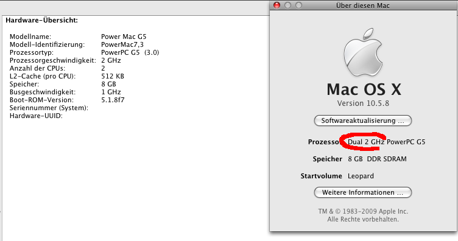Click the Version 10.5.8 text
The image size is (458, 241).
click(x=363, y=103)
